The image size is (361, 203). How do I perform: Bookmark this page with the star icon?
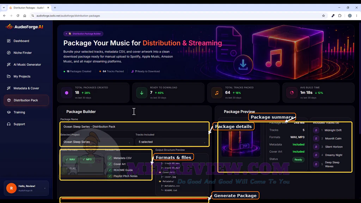pos(324,16)
